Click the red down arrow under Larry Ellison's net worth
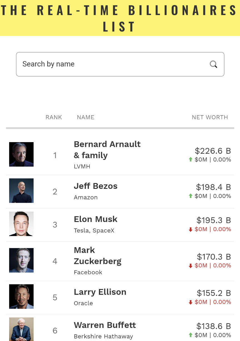Viewport: 240px width, 341px height. coord(191,302)
